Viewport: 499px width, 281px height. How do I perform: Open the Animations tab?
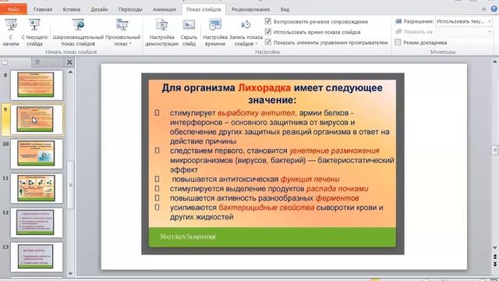(x=164, y=9)
